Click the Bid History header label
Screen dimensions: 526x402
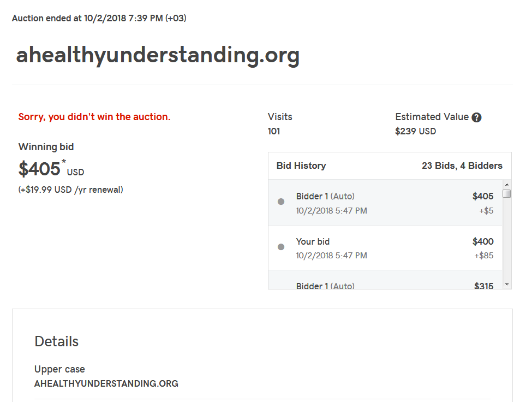[x=301, y=165]
